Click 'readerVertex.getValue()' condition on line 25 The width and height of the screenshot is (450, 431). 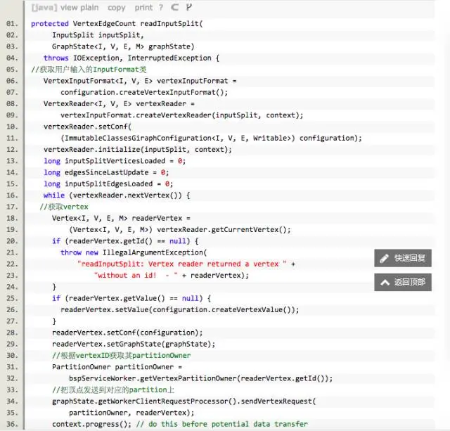(x=115, y=298)
